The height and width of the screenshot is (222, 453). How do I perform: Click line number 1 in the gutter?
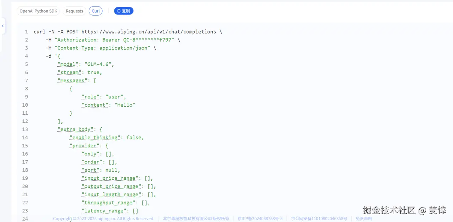pos(27,32)
